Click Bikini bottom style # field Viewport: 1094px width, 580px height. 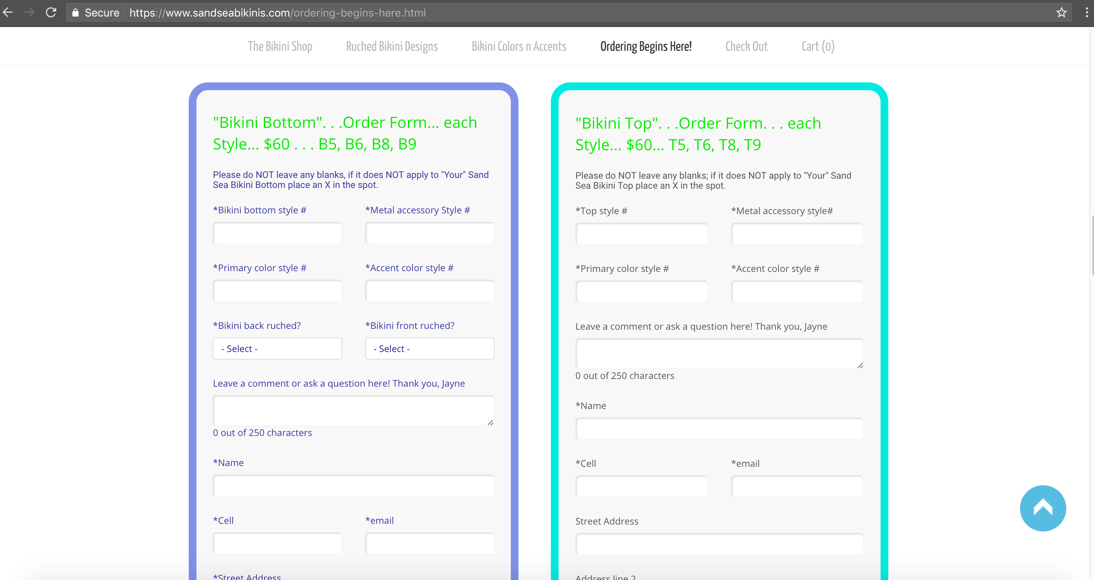click(277, 233)
